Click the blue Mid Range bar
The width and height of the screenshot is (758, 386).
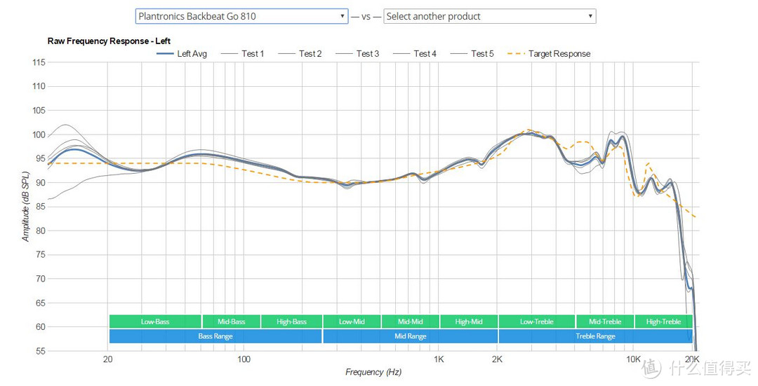[411, 336]
